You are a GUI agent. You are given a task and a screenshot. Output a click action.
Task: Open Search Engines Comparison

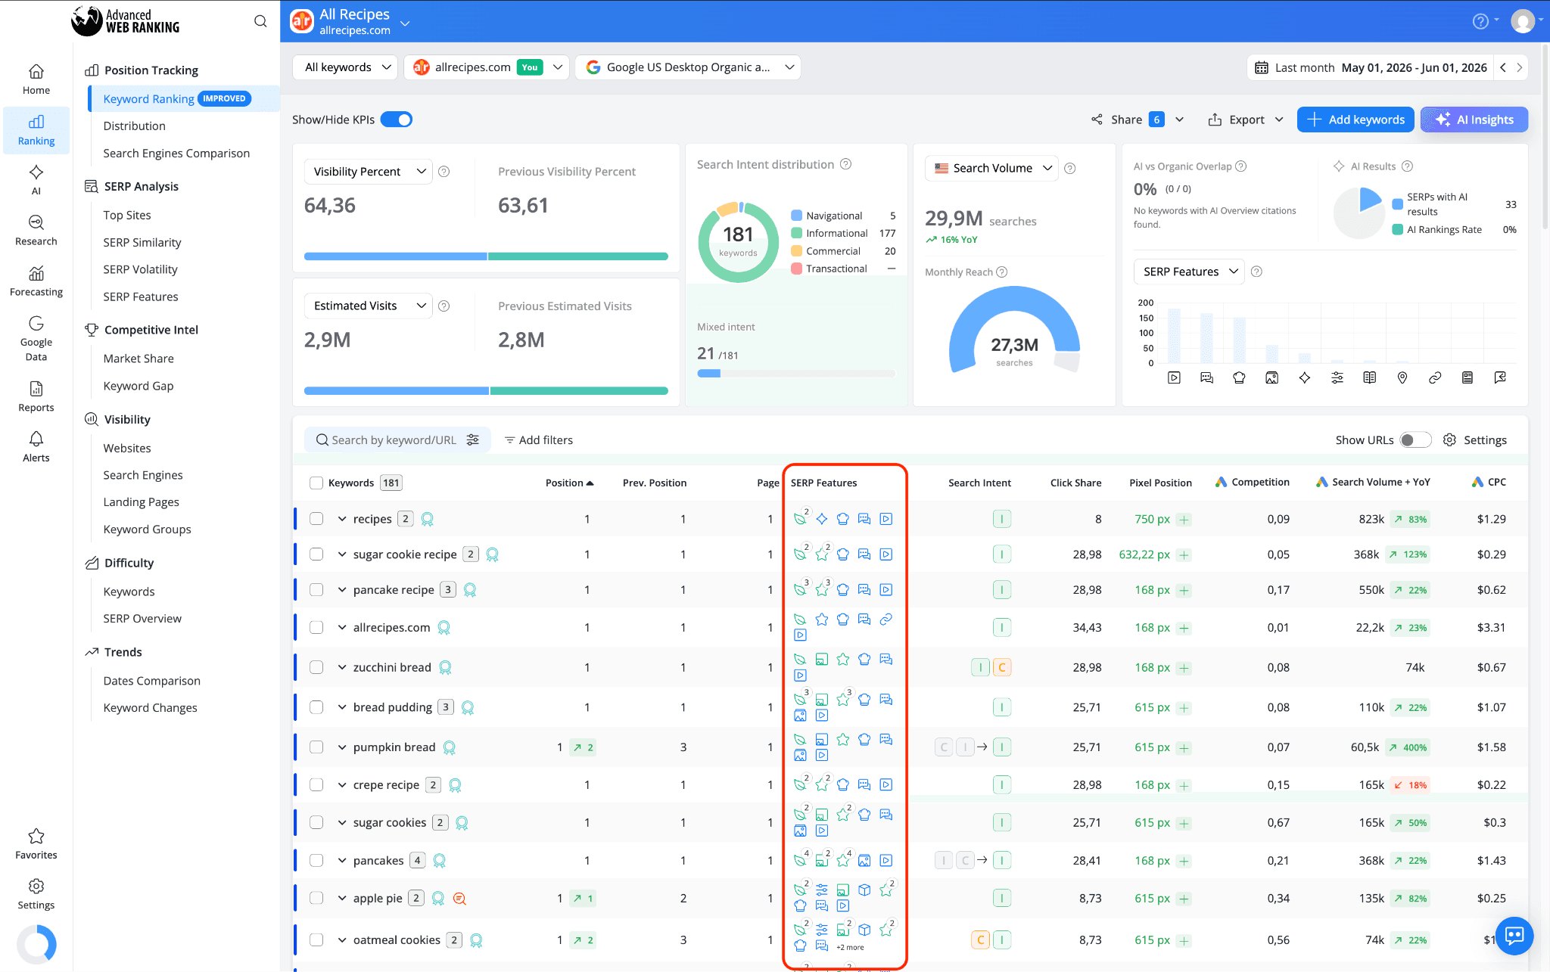pos(176,153)
